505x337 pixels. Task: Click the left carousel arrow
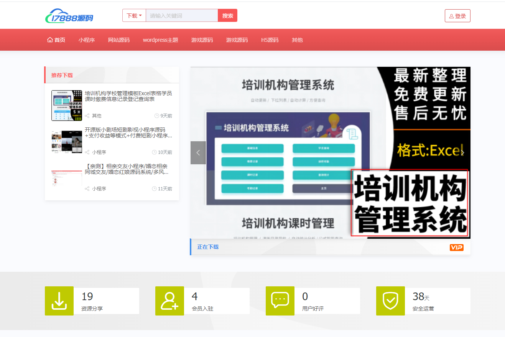pos(198,152)
